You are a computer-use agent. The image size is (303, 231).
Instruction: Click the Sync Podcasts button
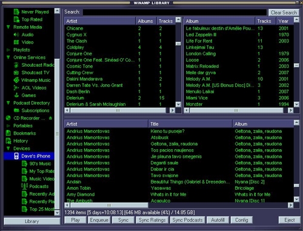click(187, 220)
